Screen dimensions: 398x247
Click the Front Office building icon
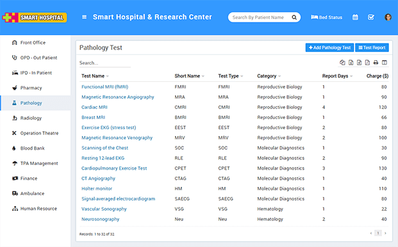[15, 43]
